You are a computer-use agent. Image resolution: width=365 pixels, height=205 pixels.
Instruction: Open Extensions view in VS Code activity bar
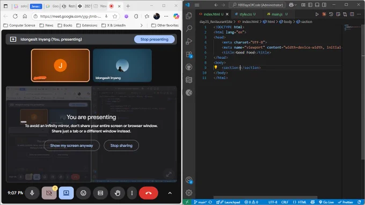(189, 54)
